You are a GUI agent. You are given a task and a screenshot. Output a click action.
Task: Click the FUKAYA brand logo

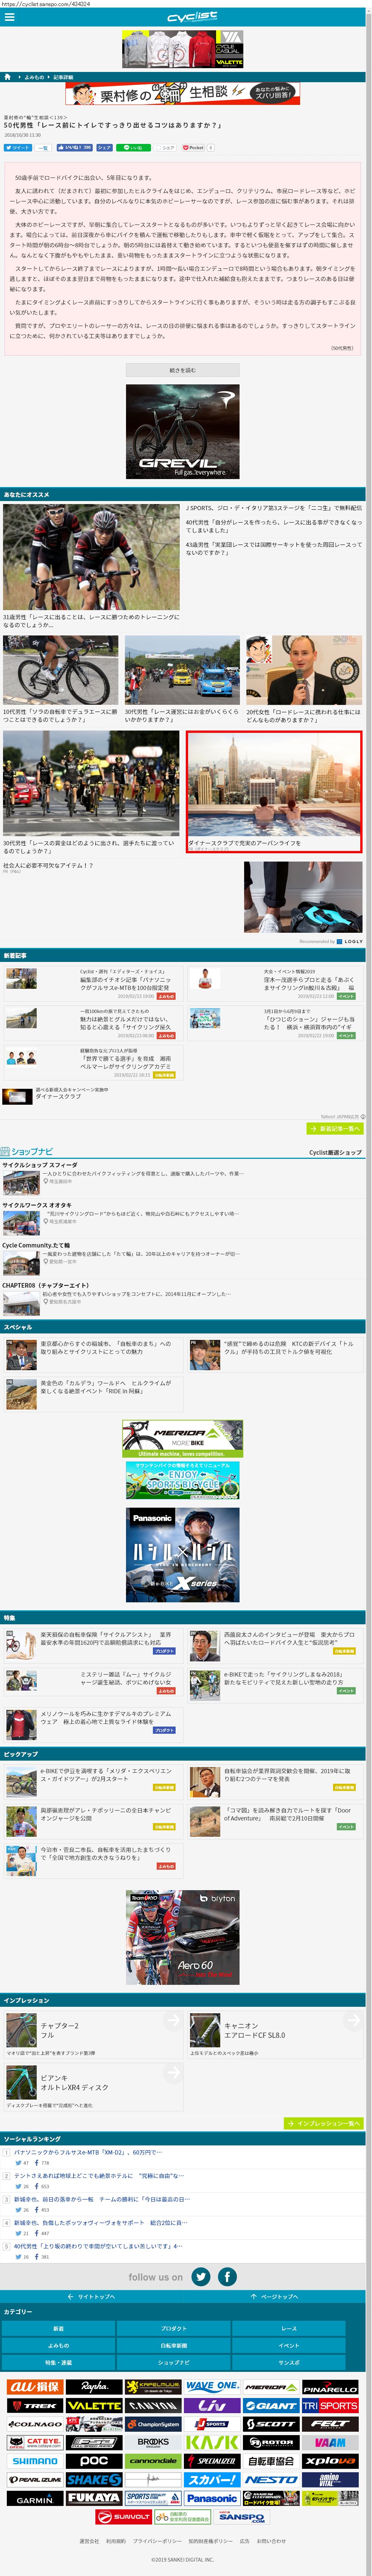pyautogui.click(x=94, y=2498)
